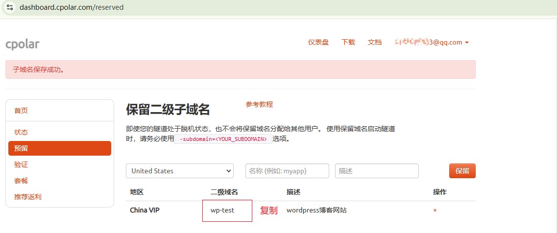Open the 仪表盘 dashboard link
The width and height of the screenshot is (557, 233).
click(x=318, y=42)
